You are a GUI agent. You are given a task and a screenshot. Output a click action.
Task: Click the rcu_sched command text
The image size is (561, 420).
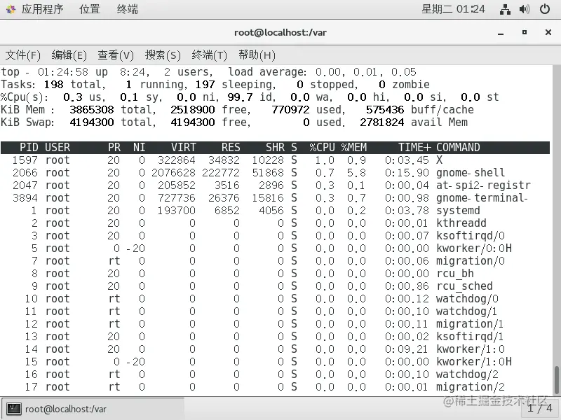(x=464, y=286)
